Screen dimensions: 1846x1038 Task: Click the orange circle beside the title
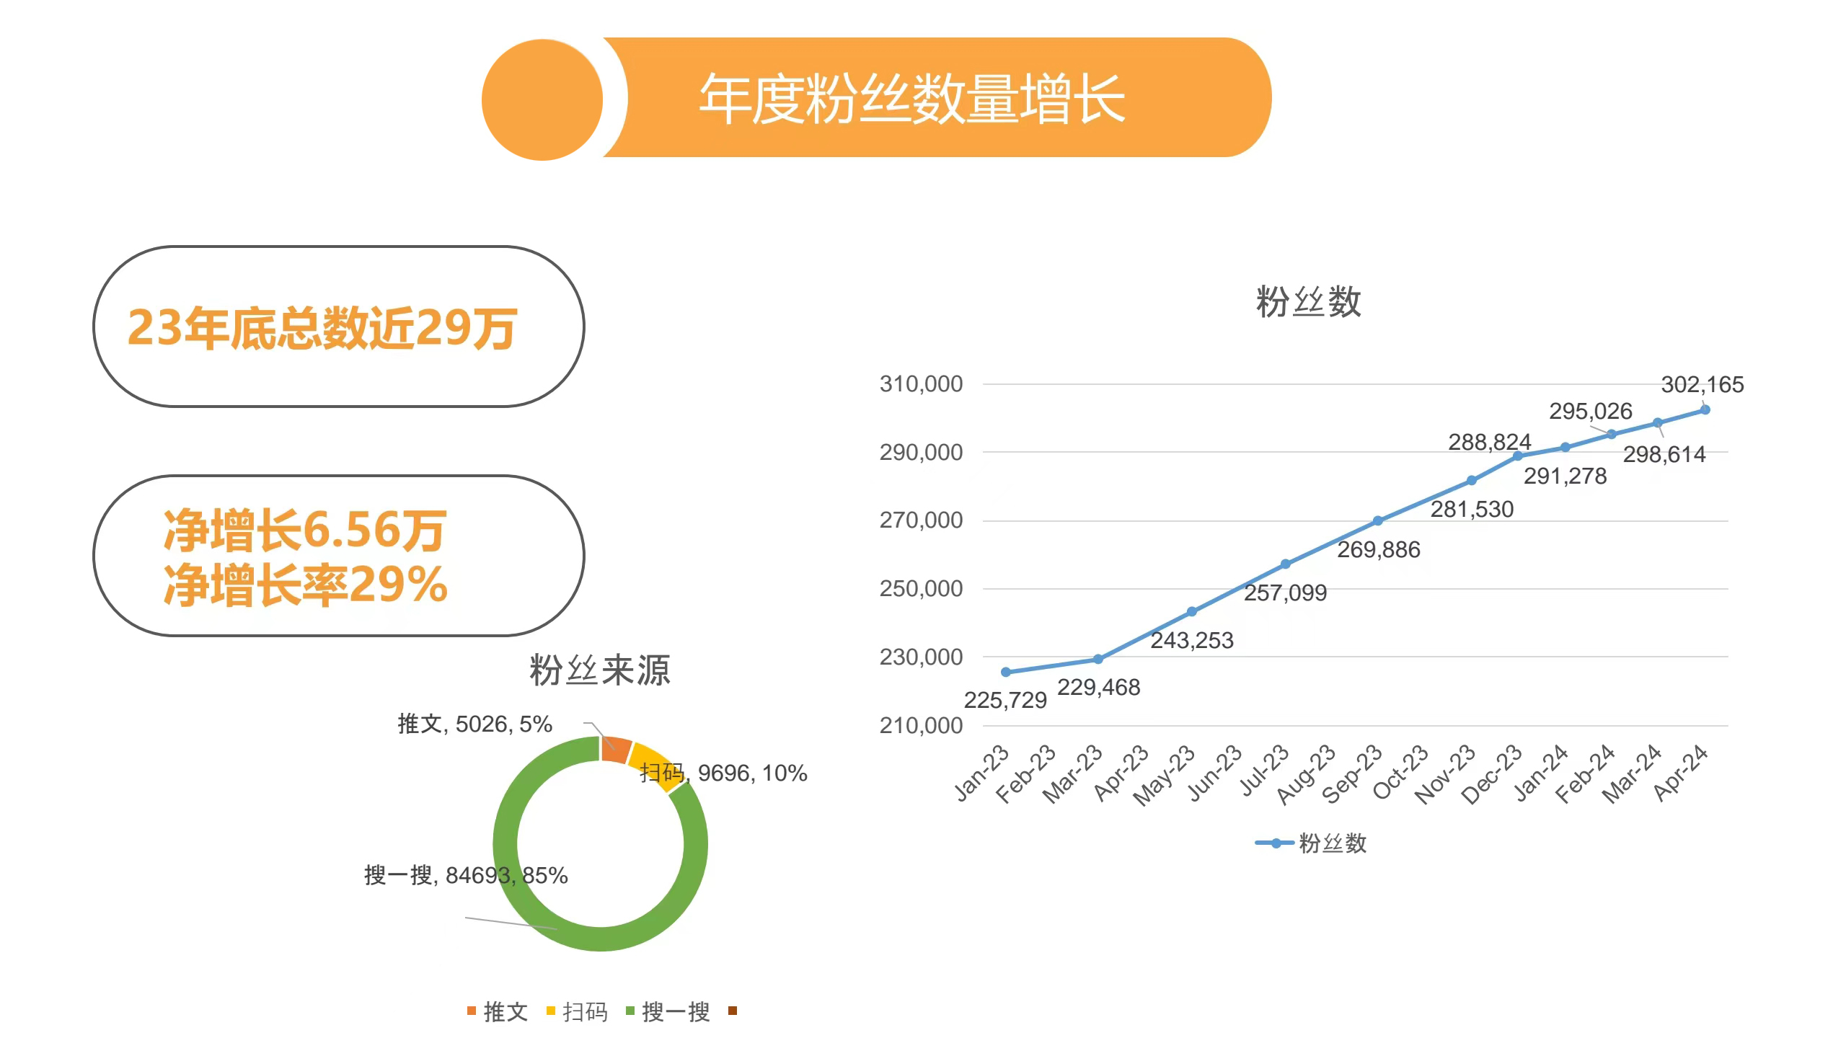(542, 99)
